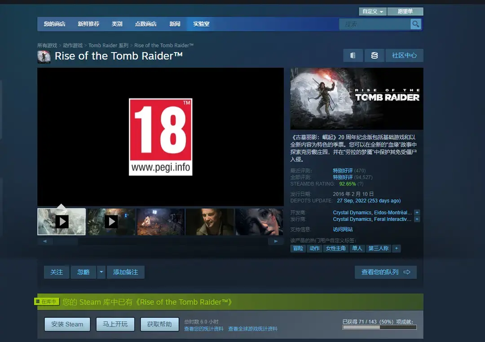Select the 点数商店 nav item
The height and width of the screenshot is (342, 485).
pyautogui.click(x=146, y=24)
